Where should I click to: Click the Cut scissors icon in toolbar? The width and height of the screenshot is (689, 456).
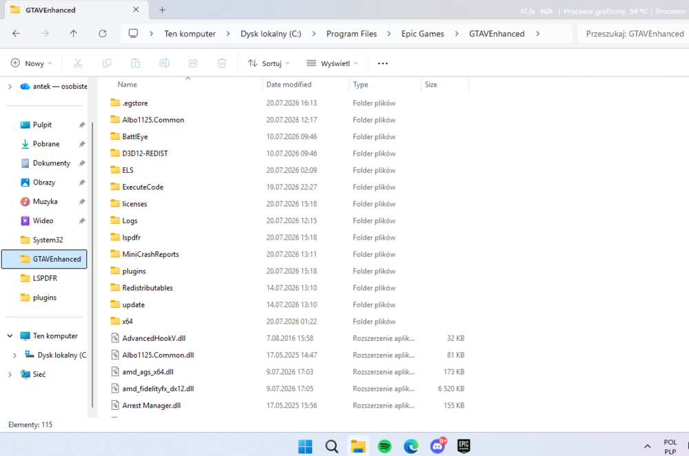(78, 63)
